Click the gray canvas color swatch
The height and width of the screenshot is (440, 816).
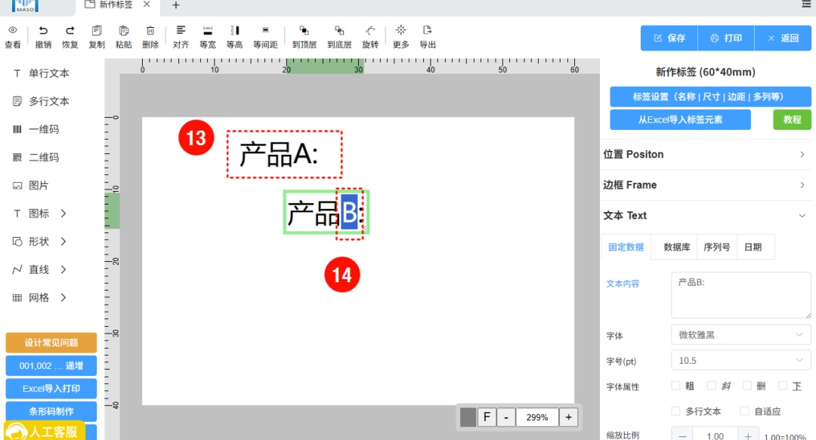click(x=468, y=417)
